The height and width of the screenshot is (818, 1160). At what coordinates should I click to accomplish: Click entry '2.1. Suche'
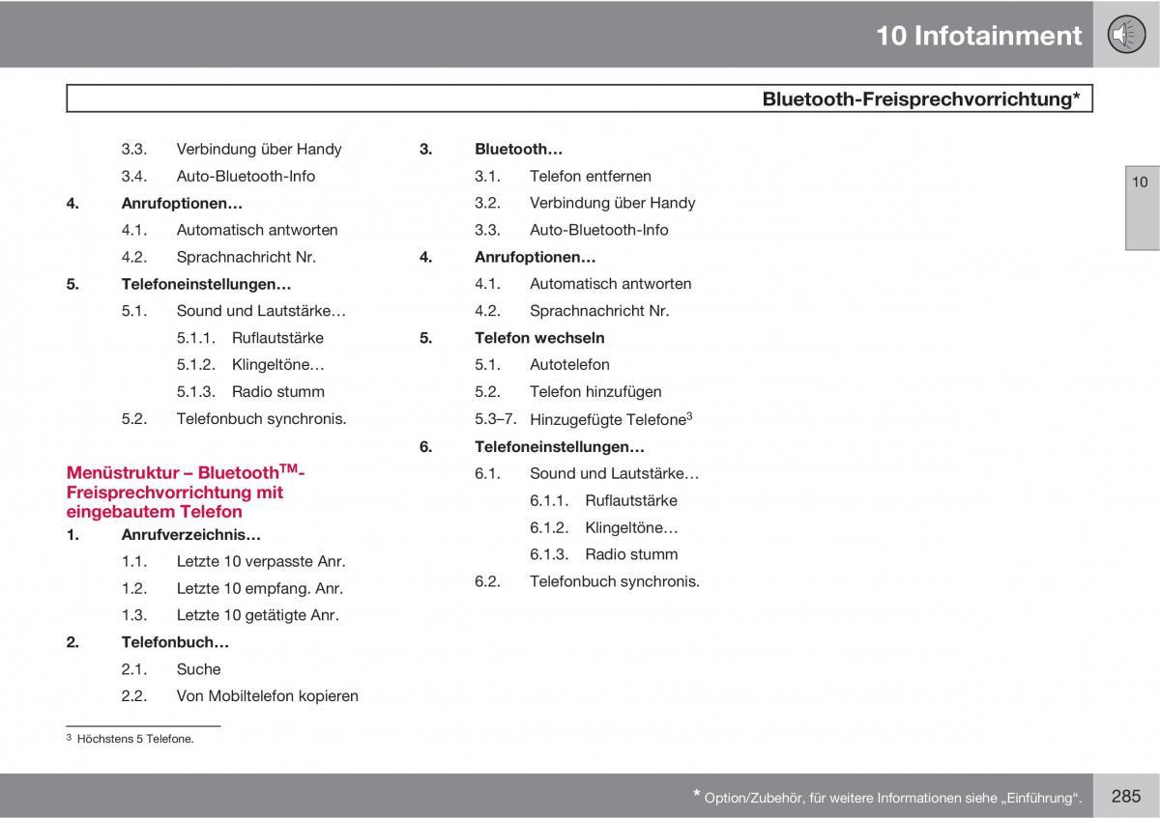(171, 669)
